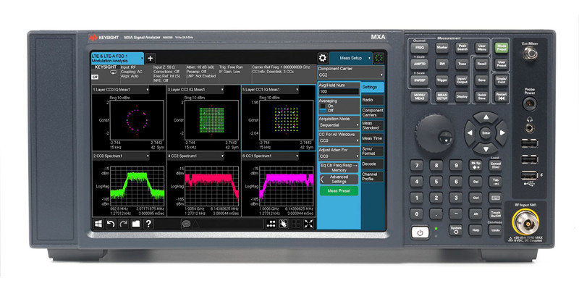This screenshot has height=291, width=579.
Task: Hit the down arrow navigation key
Action: tap(486, 149)
